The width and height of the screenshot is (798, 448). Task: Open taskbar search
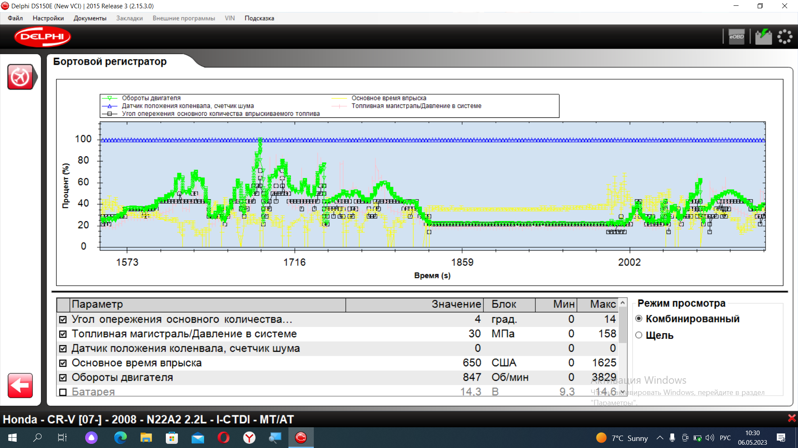(37, 438)
